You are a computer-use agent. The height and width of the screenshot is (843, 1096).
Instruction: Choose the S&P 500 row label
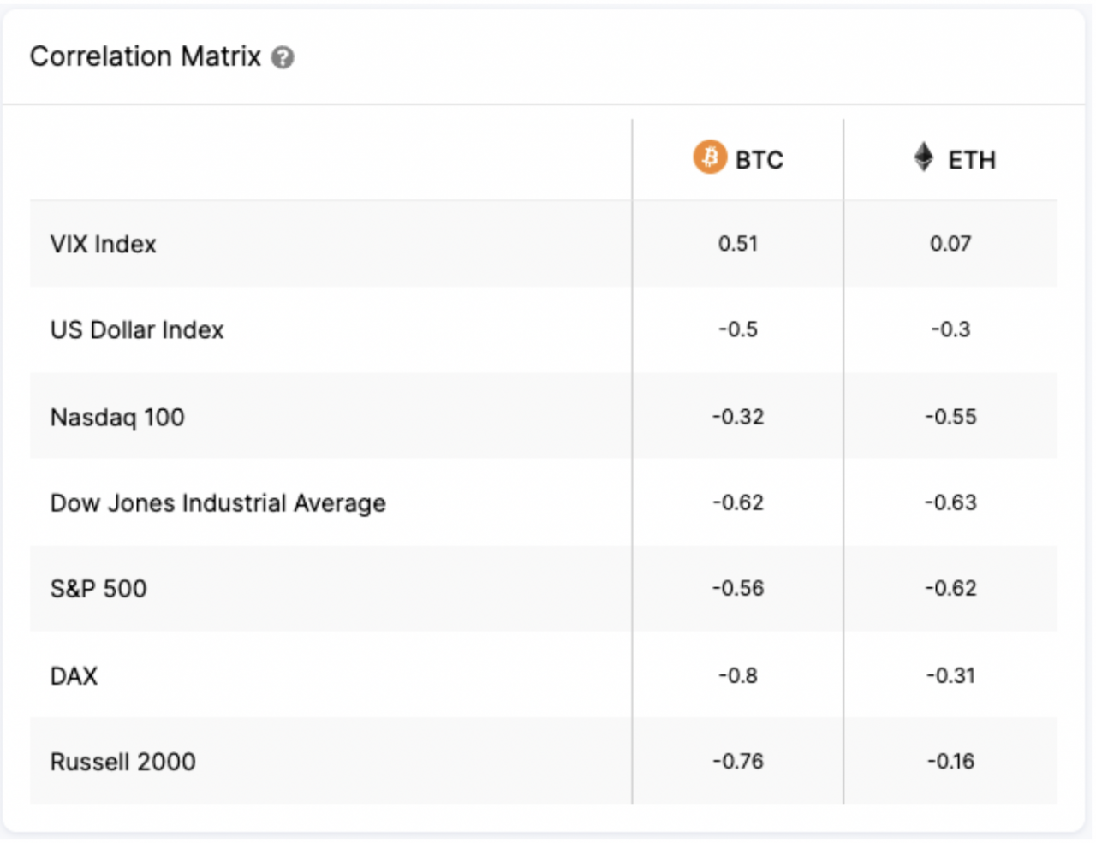click(x=98, y=589)
